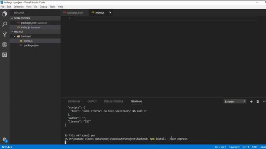
Task: Open the Help menu
Action: 60,7
